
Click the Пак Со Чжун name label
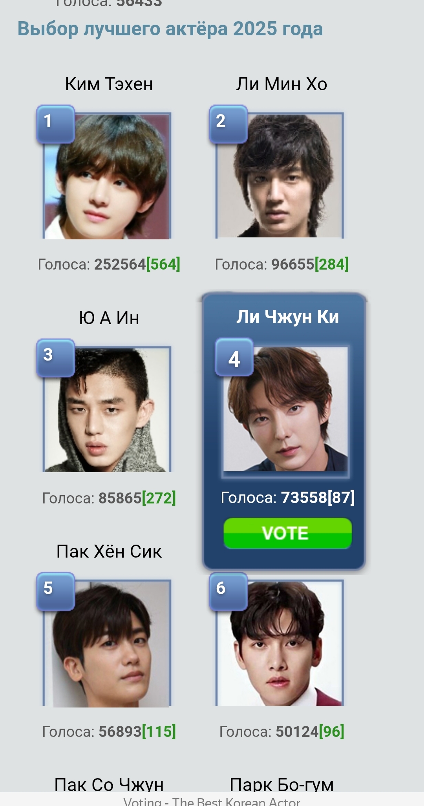click(x=109, y=784)
